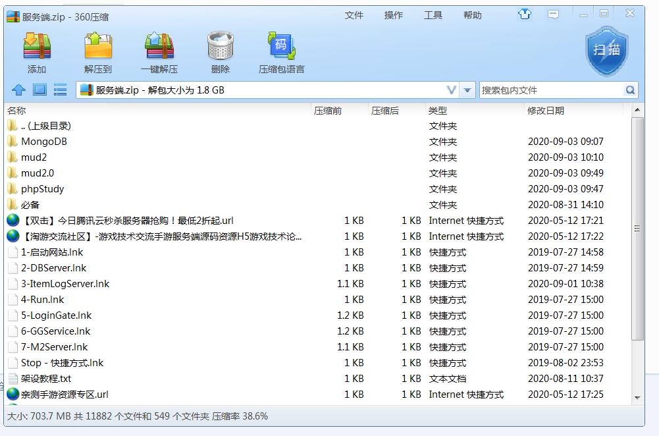The height and width of the screenshot is (436, 659).
Task: Open the skin shirt icon in title bar
Action: [525, 14]
